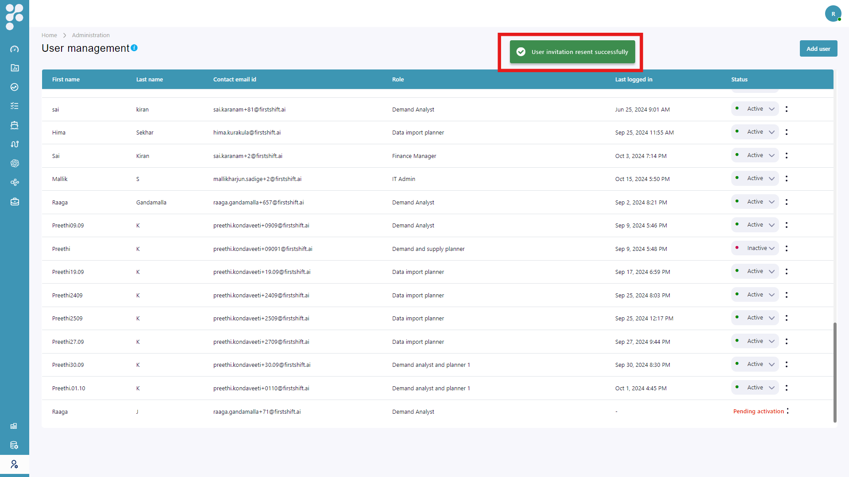Open the three-dot menu for Mallik S row

[x=787, y=178]
